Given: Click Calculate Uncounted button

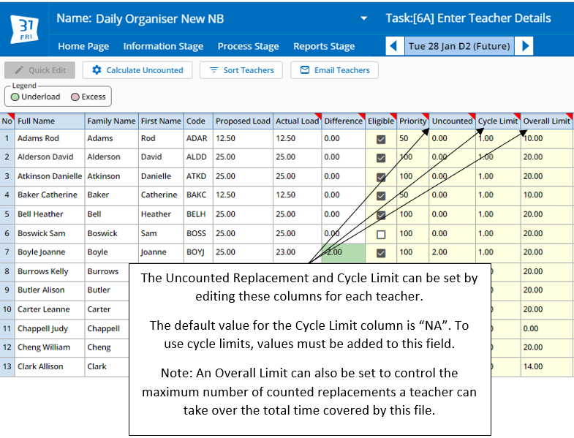Looking at the screenshot, I should coord(137,70).
